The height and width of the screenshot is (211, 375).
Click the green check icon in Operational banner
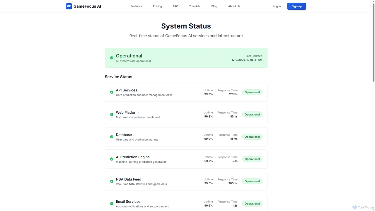point(112,58)
